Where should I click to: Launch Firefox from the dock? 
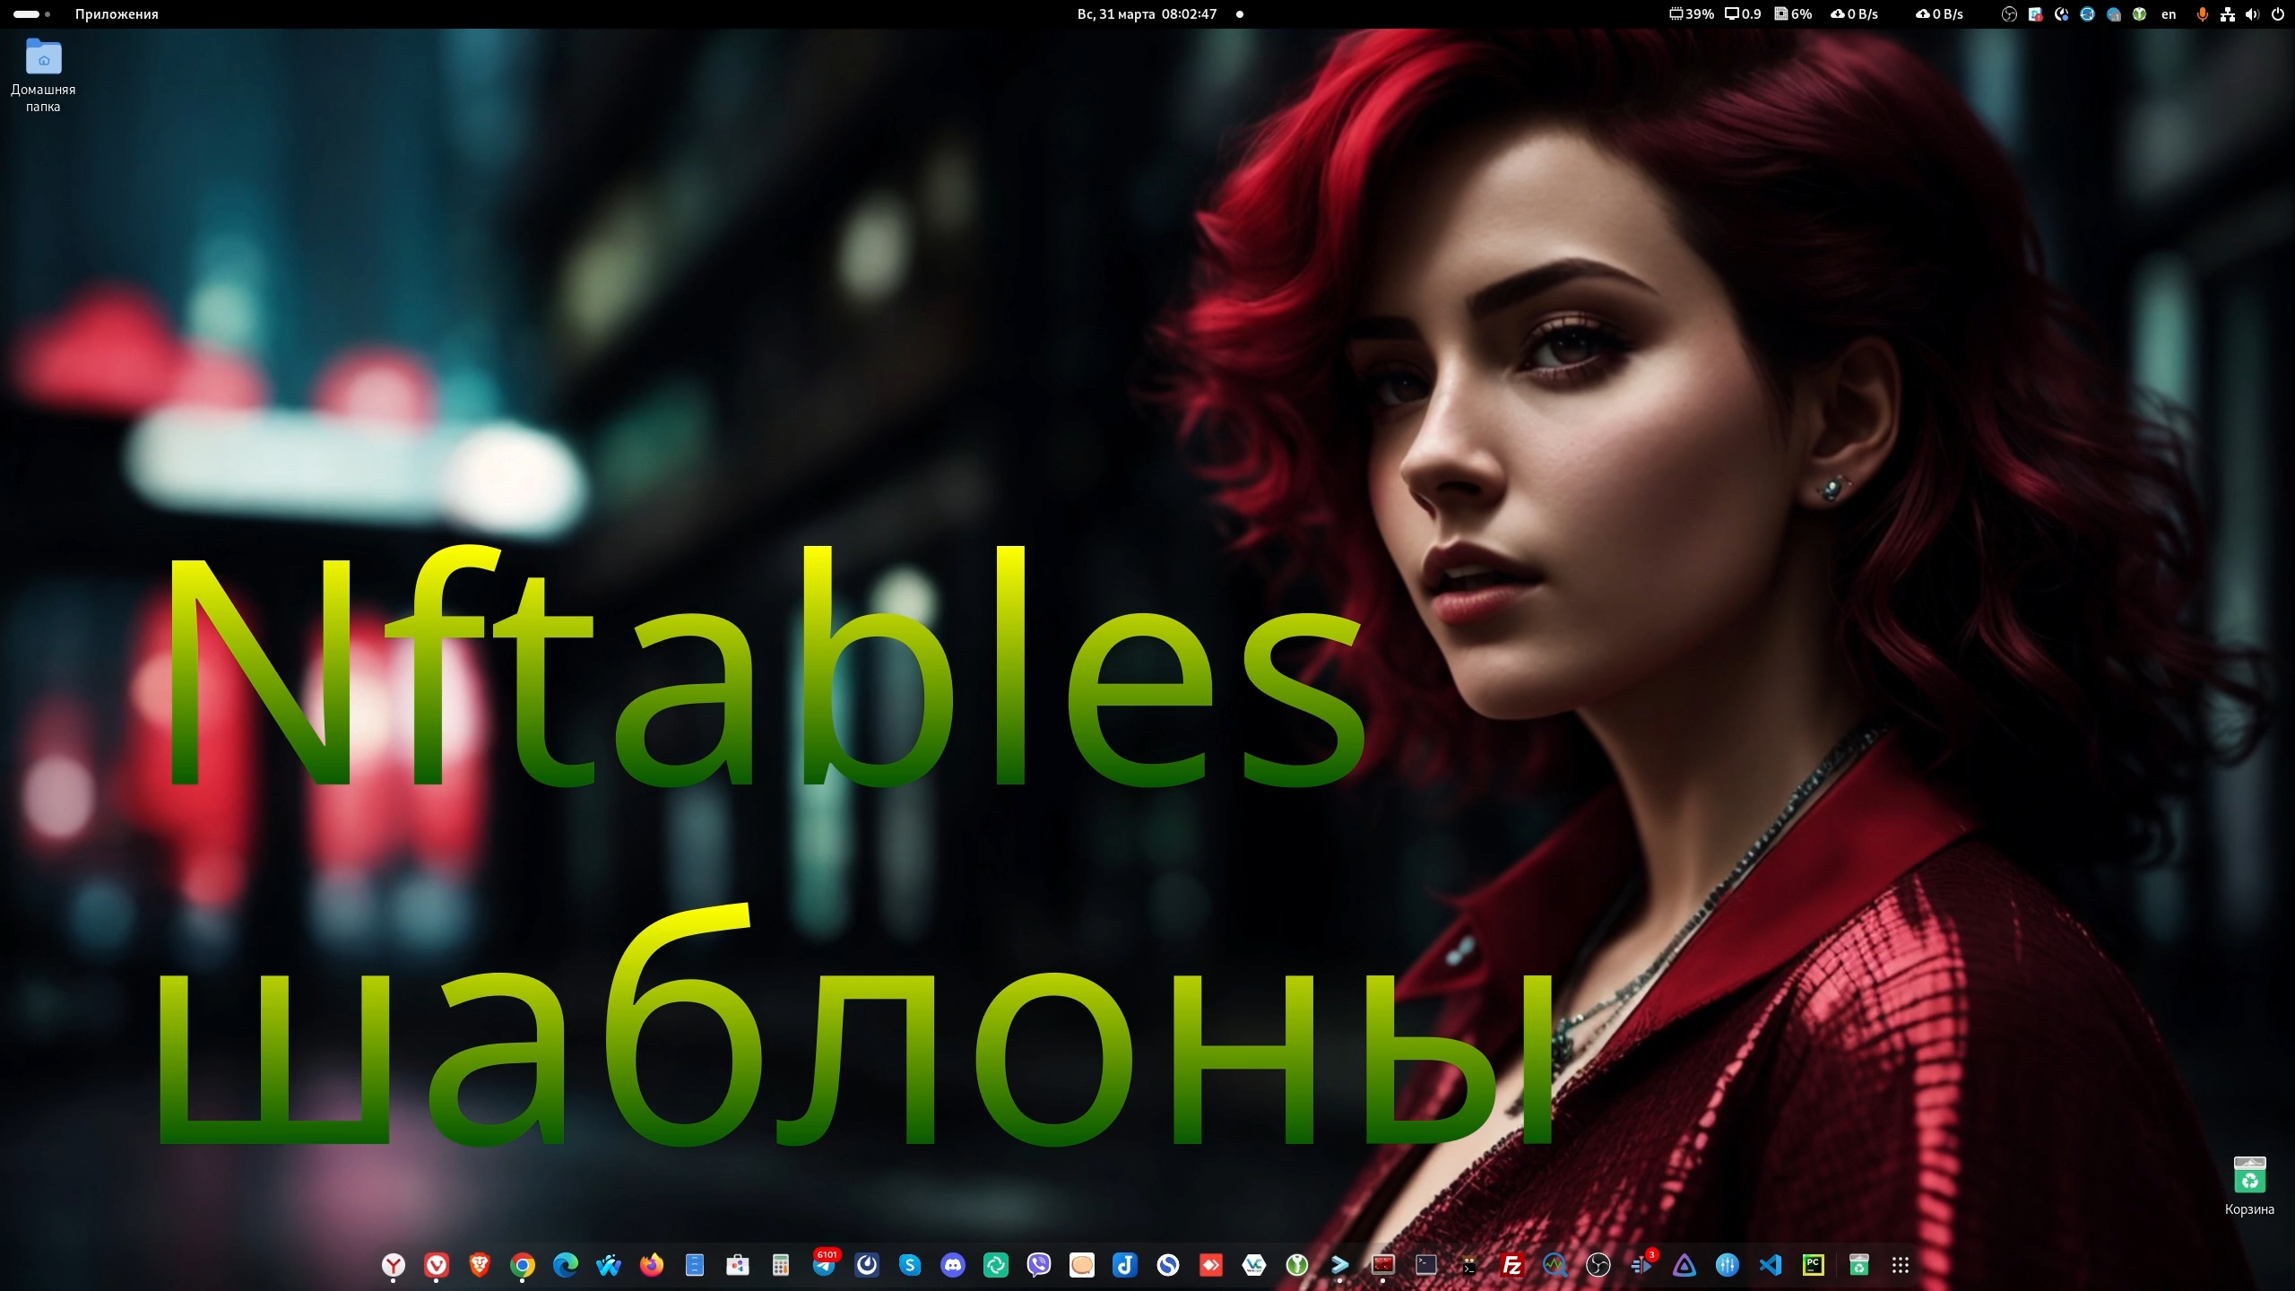(x=652, y=1265)
